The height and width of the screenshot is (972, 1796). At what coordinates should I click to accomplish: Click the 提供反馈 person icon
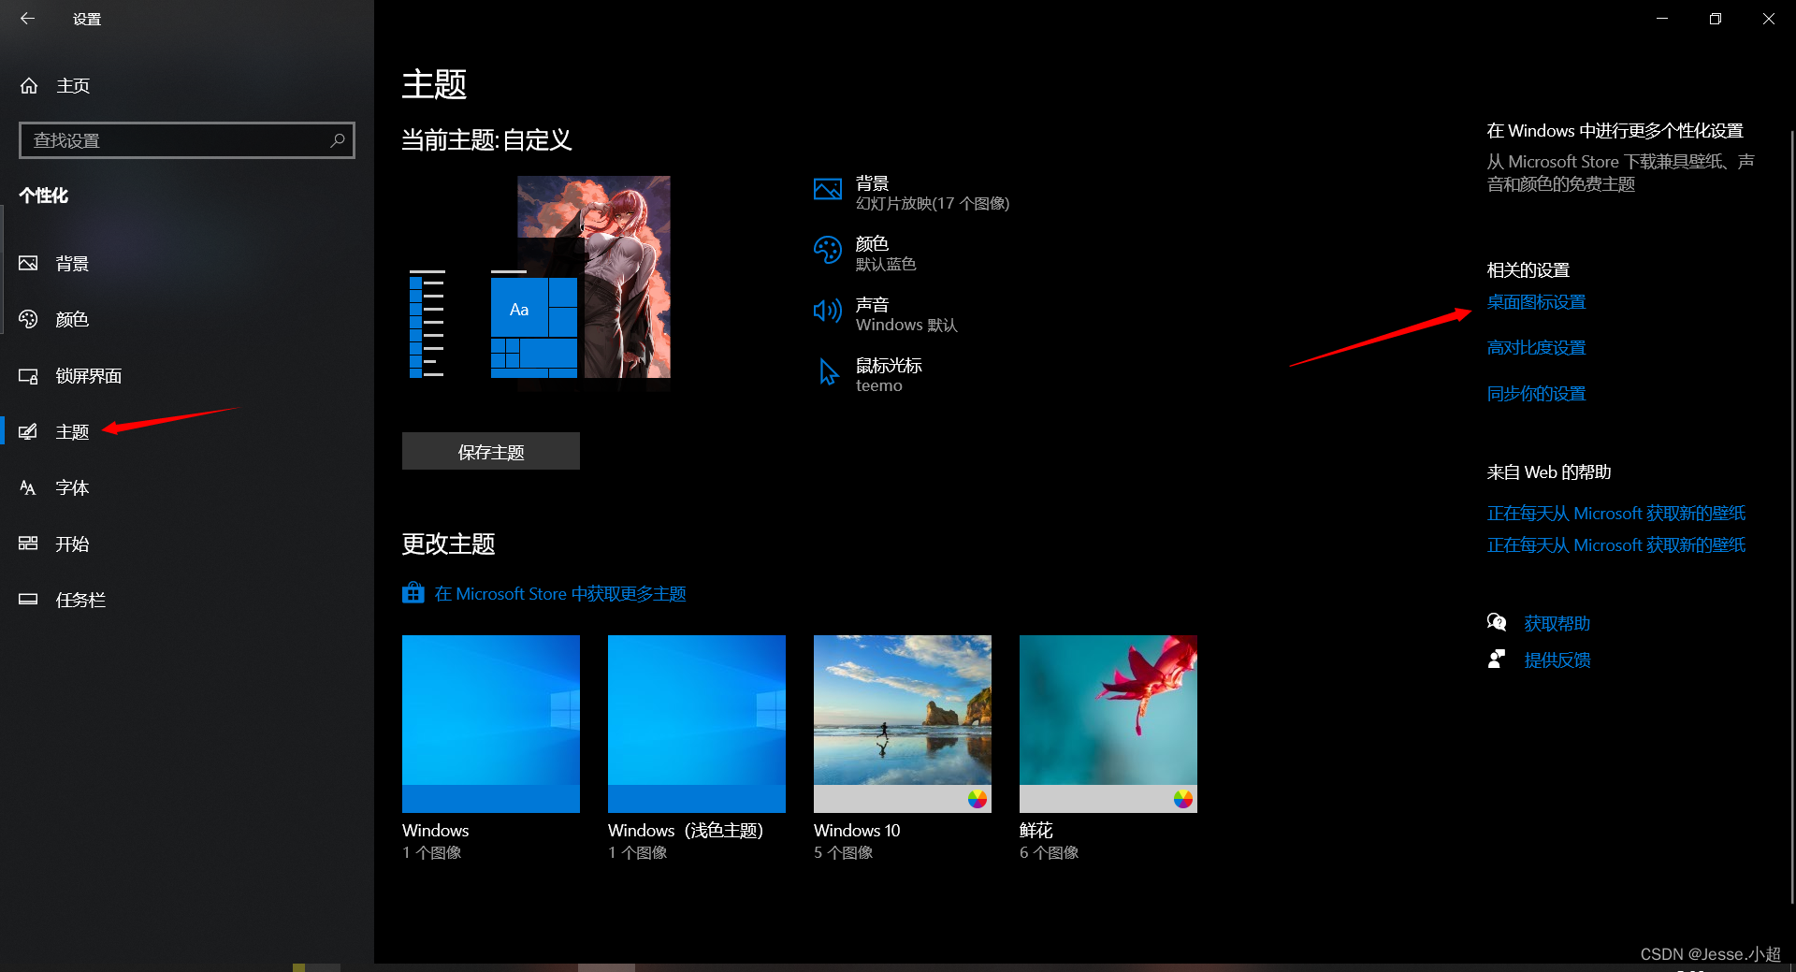(x=1497, y=659)
